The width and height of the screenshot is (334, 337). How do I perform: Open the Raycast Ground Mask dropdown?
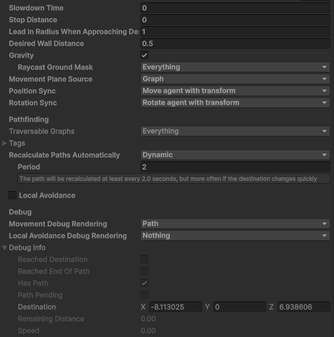coord(235,67)
